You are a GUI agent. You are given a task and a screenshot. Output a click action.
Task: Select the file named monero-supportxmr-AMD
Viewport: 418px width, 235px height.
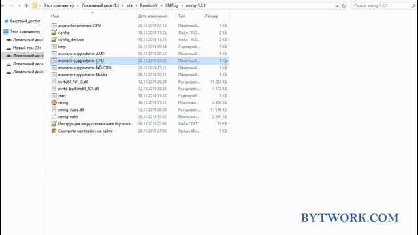pos(81,54)
